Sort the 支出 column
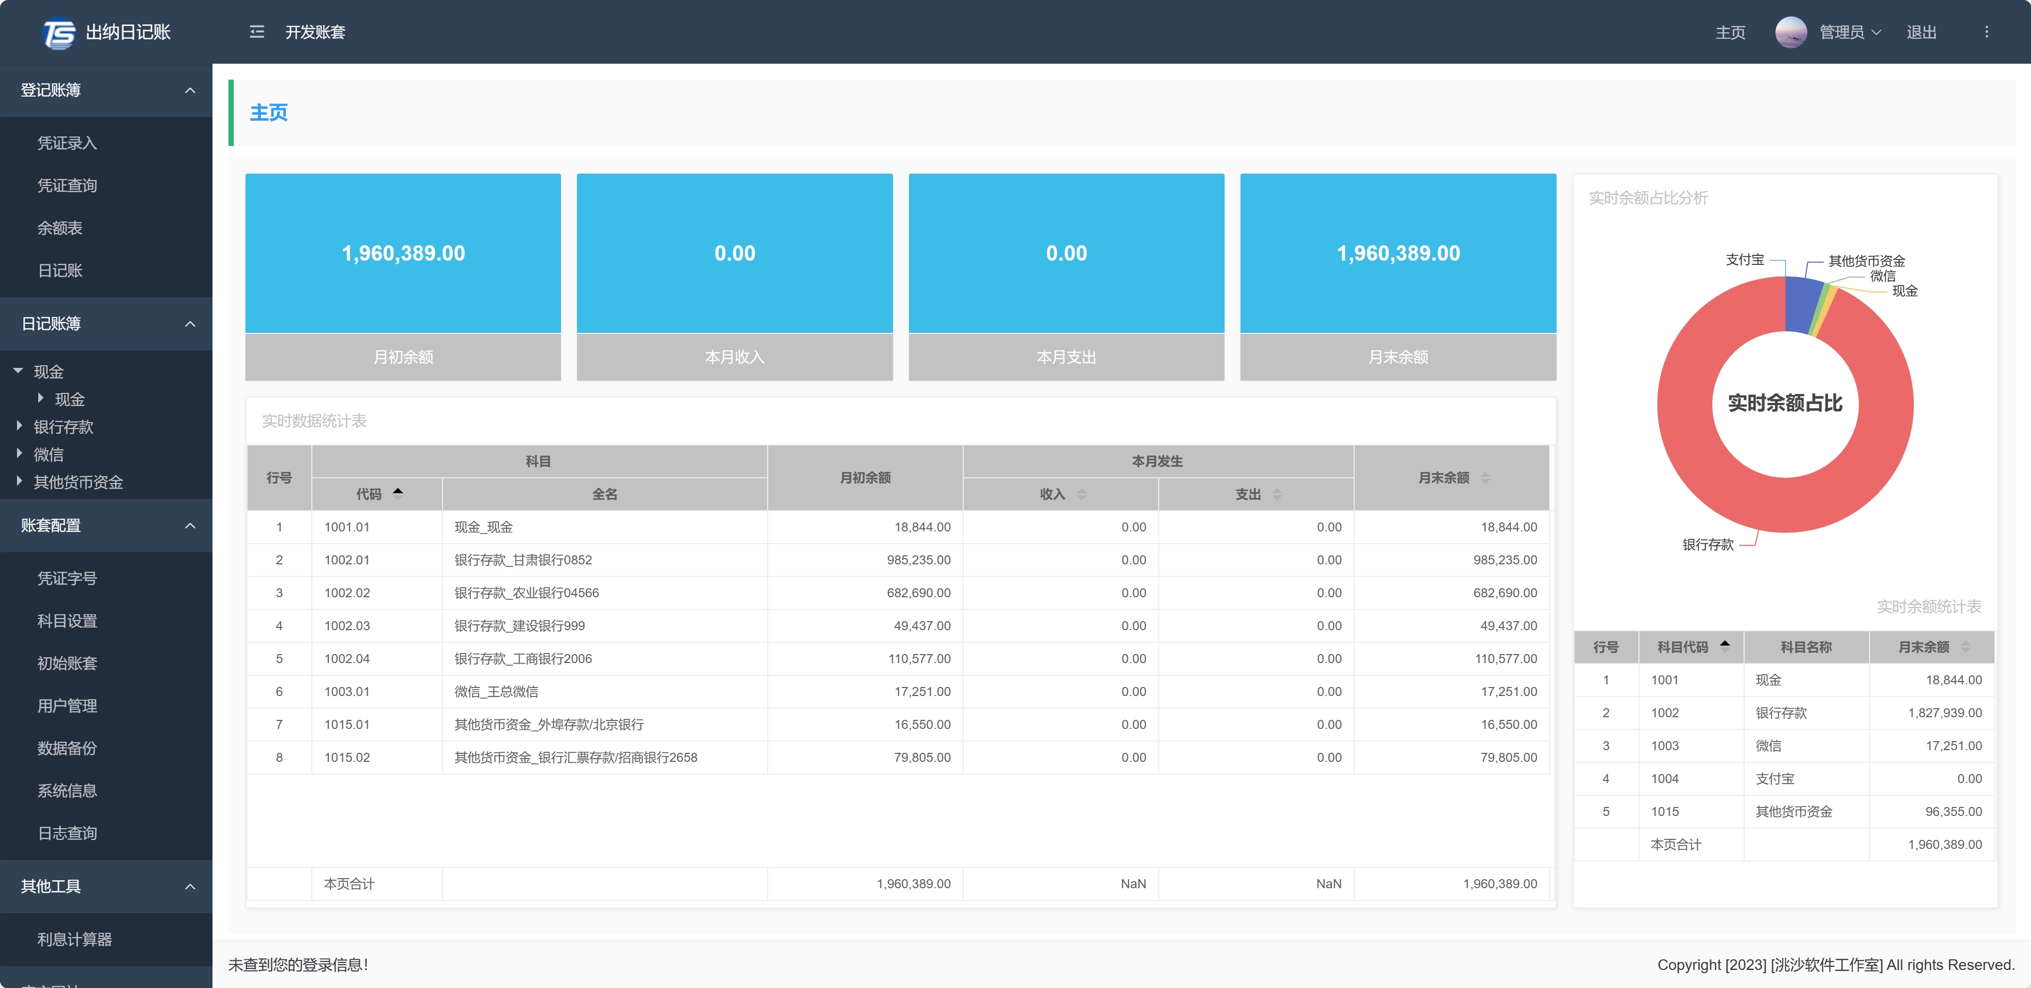 click(x=1277, y=494)
